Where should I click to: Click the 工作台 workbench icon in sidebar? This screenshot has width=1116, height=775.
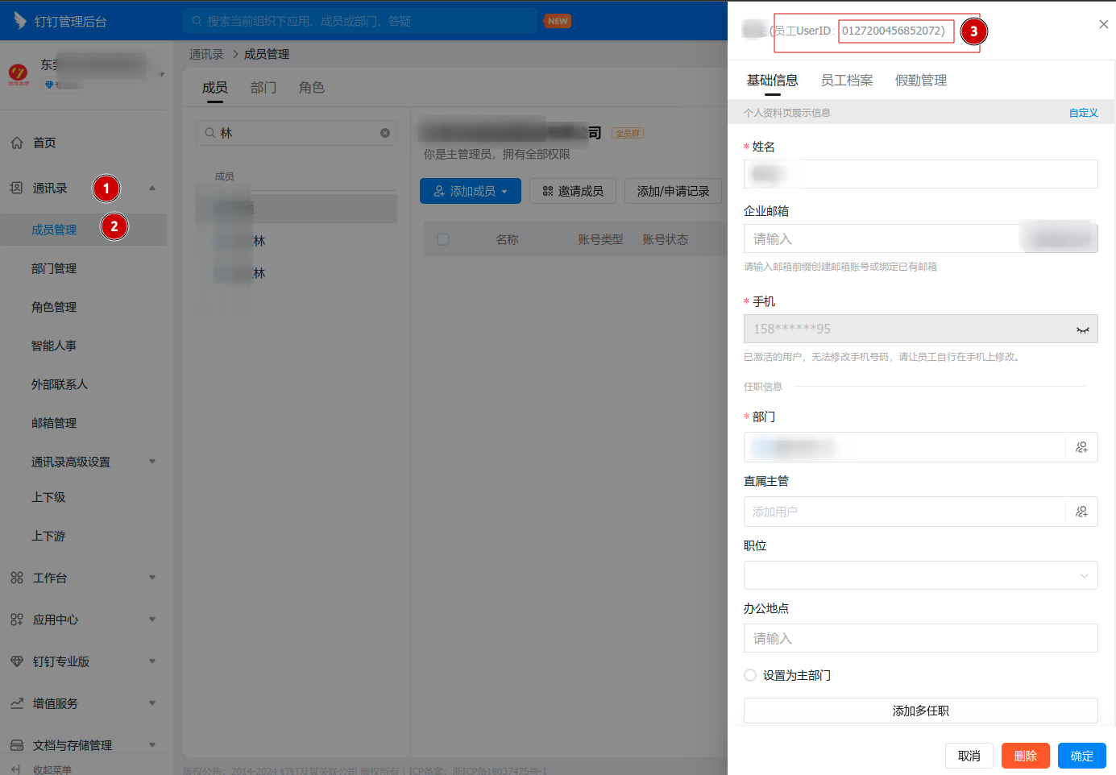point(17,578)
